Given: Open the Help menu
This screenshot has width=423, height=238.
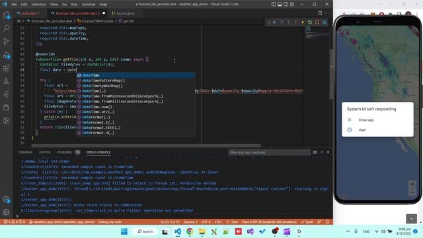Looking at the screenshot, I should click(103, 5).
